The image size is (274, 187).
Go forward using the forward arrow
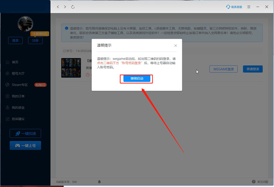(x=65, y=7)
